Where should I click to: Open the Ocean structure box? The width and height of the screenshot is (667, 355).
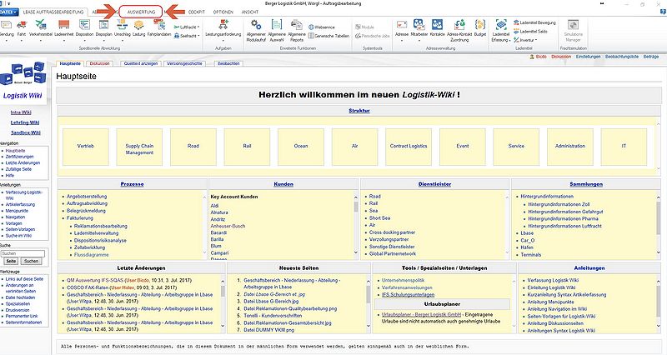(x=301, y=147)
